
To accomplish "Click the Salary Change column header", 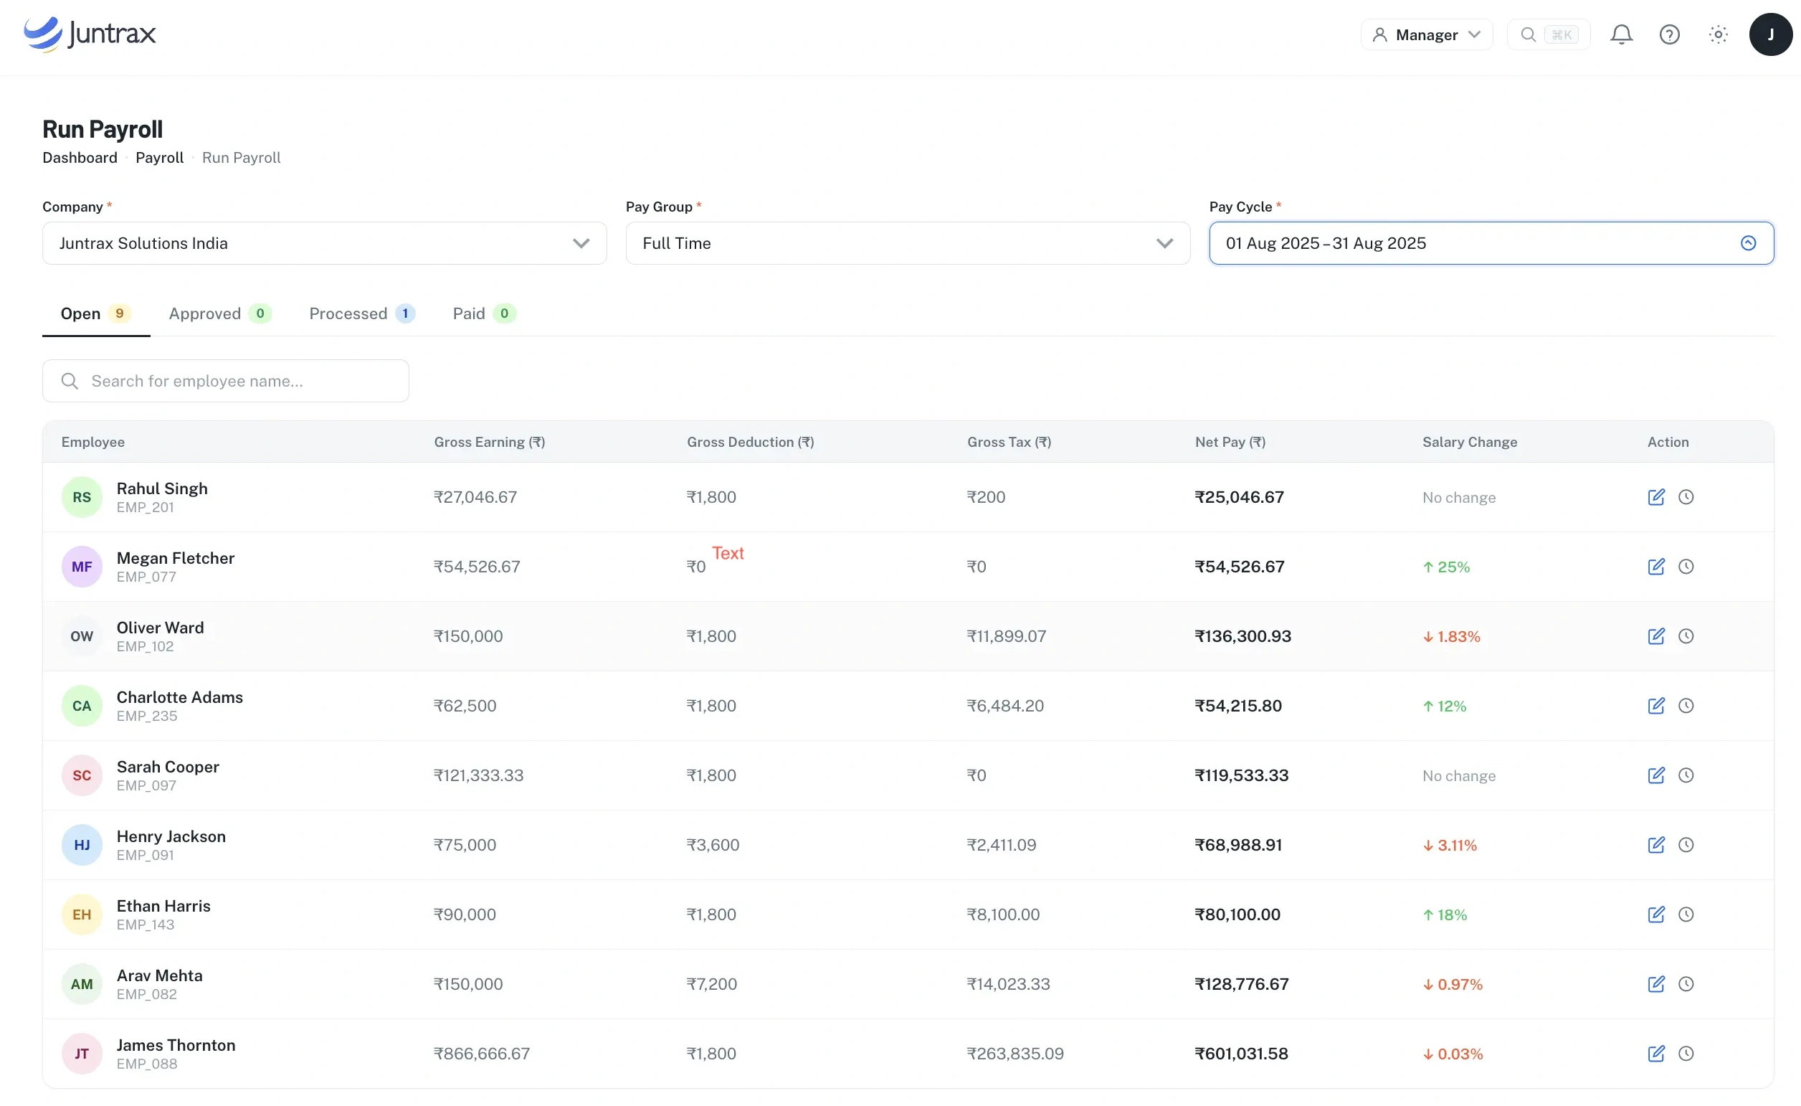I will (1469, 443).
